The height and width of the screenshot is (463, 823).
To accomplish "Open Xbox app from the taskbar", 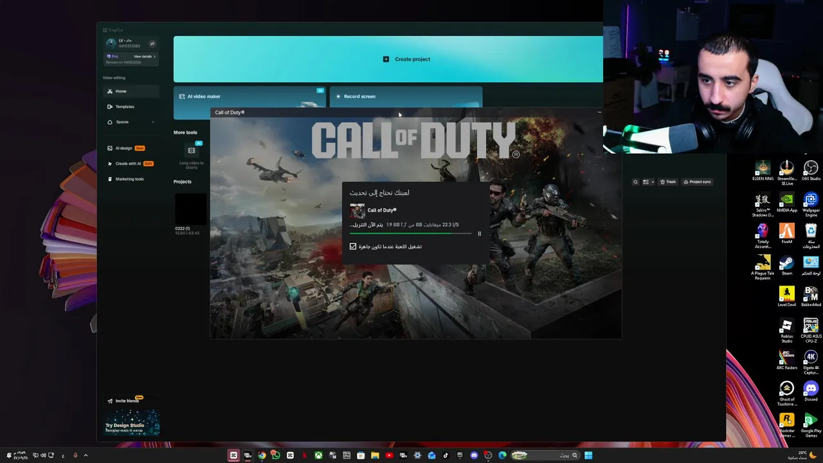I will [318, 455].
